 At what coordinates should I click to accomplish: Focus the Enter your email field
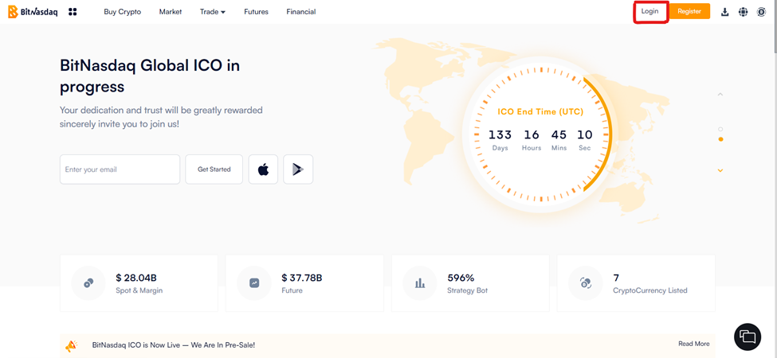pos(120,169)
